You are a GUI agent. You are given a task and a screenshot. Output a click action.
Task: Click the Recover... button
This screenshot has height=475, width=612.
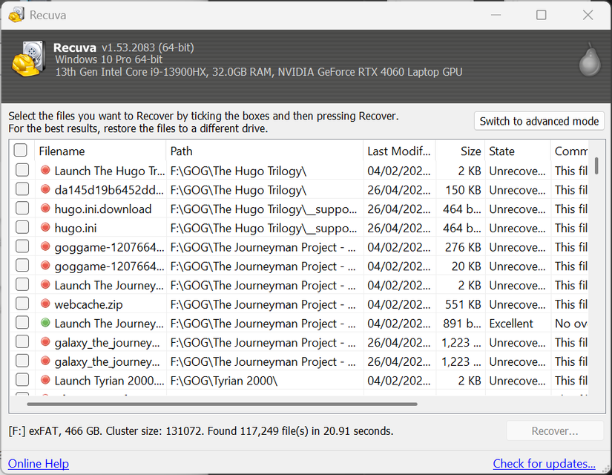(x=555, y=431)
